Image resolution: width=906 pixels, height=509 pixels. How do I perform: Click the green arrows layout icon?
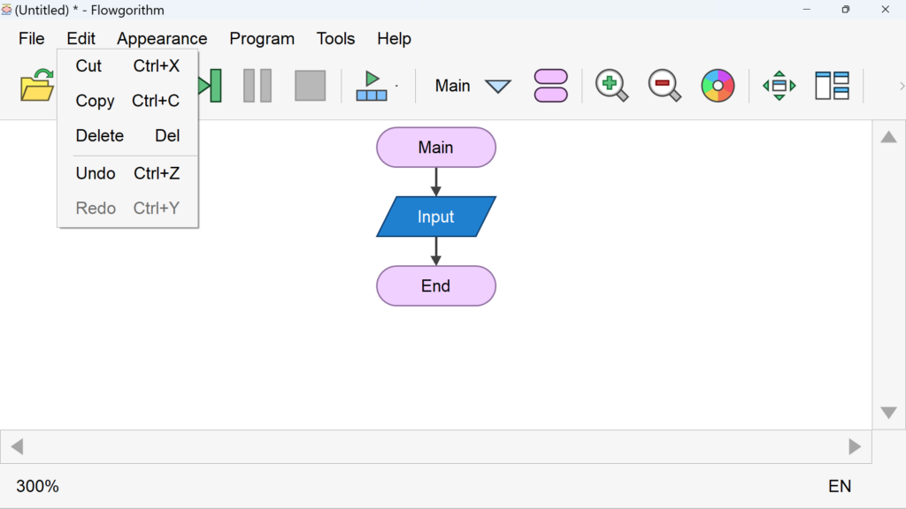point(779,86)
